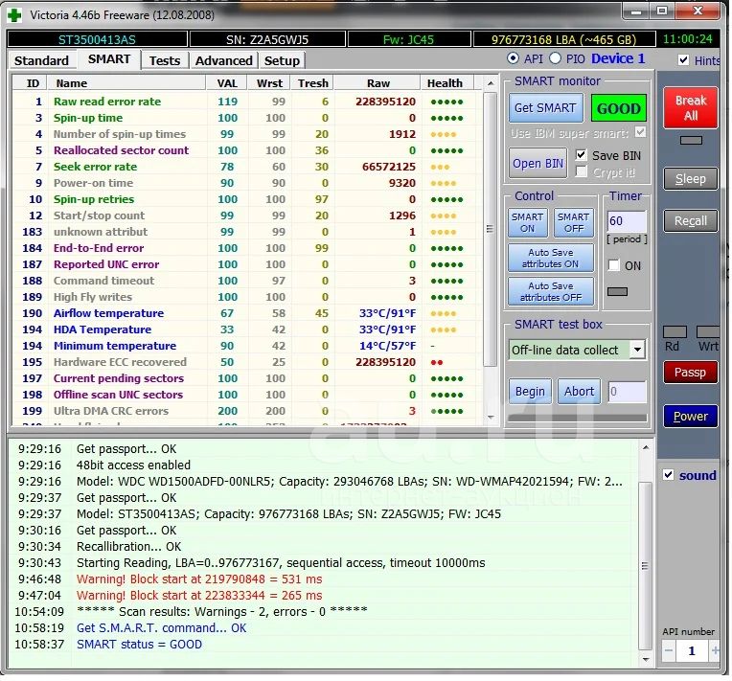732x681 pixels.
Task: Click the Open BIN button
Action: coord(538,164)
